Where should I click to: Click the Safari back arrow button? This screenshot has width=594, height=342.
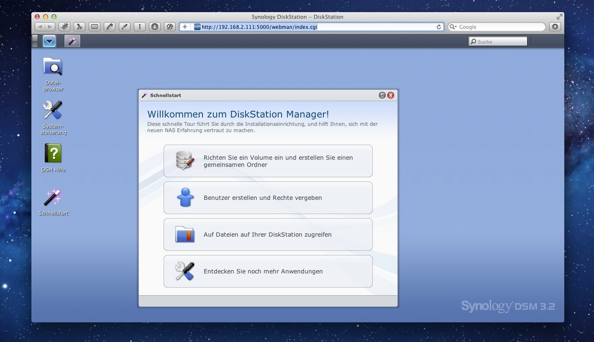click(40, 27)
